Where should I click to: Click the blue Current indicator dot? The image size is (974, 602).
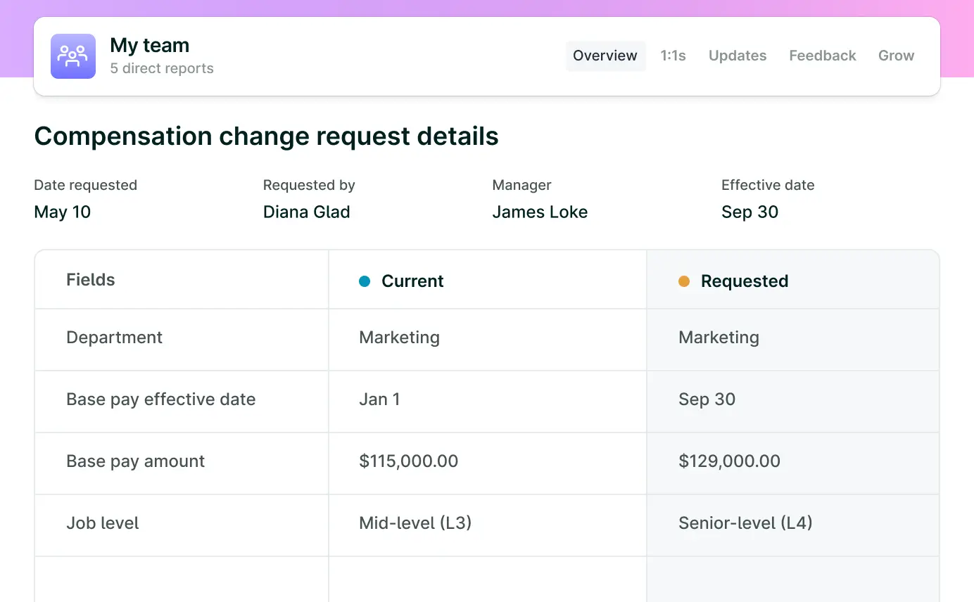365,281
